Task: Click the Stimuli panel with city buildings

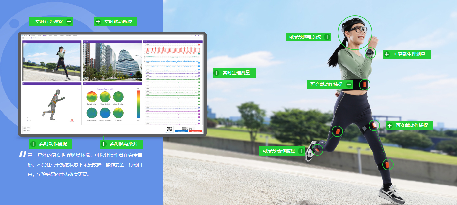Action: pyautogui.click(x=112, y=62)
